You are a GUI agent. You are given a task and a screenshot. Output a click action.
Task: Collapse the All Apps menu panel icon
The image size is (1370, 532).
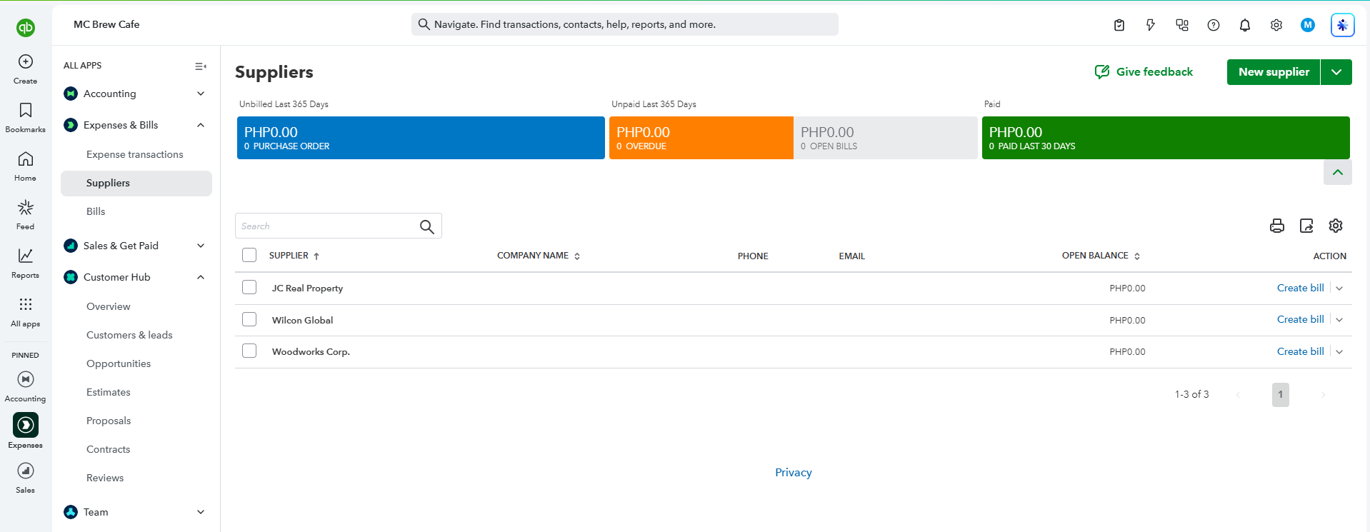click(x=201, y=66)
